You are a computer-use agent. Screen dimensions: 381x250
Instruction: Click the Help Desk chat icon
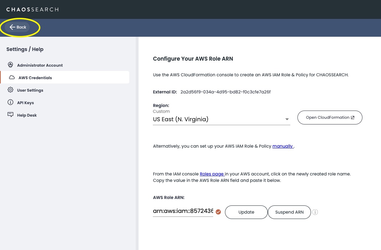pyautogui.click(x=10, y=114)
